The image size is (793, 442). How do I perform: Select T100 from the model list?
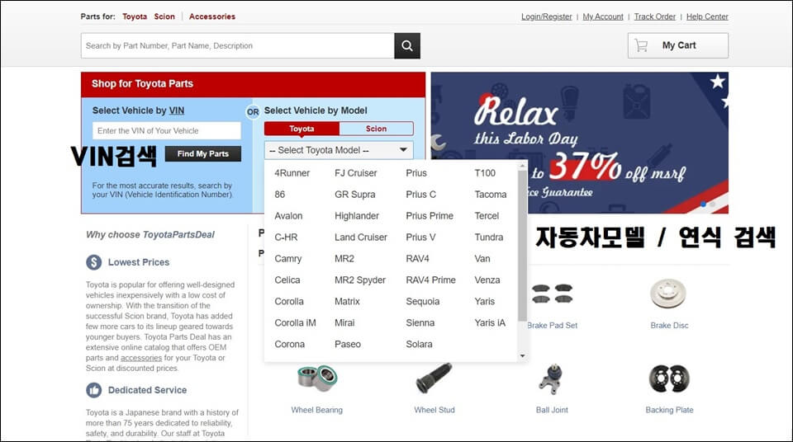click(x=485, y=173)
